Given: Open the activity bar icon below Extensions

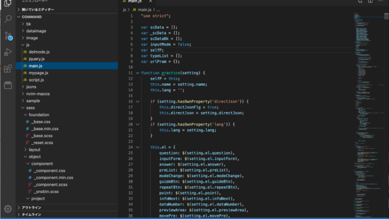Looking at the screenshot, I should pyautogui.click(x=8, y=85).
